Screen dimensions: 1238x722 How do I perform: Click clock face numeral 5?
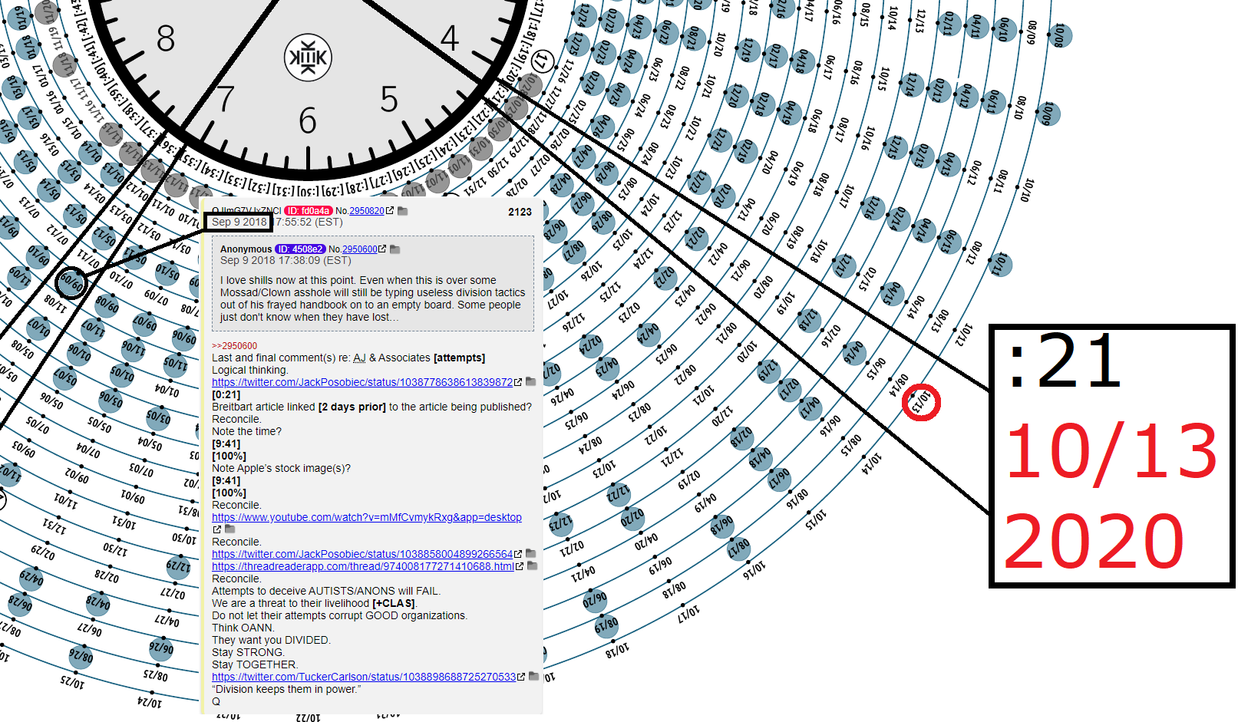pyautogui.click(x=390, y=99)
